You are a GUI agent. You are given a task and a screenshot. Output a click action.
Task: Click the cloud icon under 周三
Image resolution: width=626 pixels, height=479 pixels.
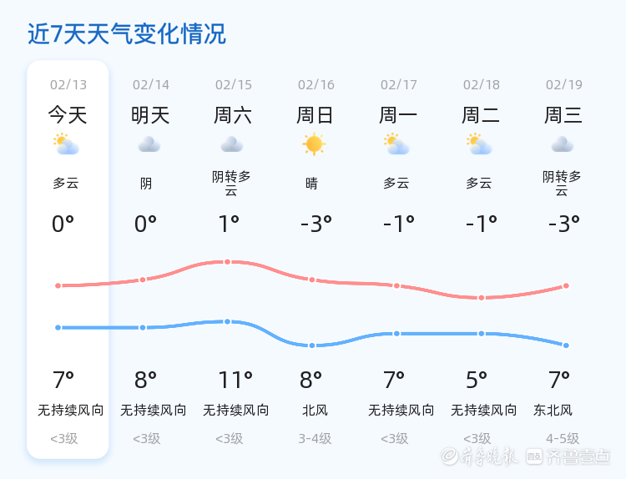click(563, 144)
